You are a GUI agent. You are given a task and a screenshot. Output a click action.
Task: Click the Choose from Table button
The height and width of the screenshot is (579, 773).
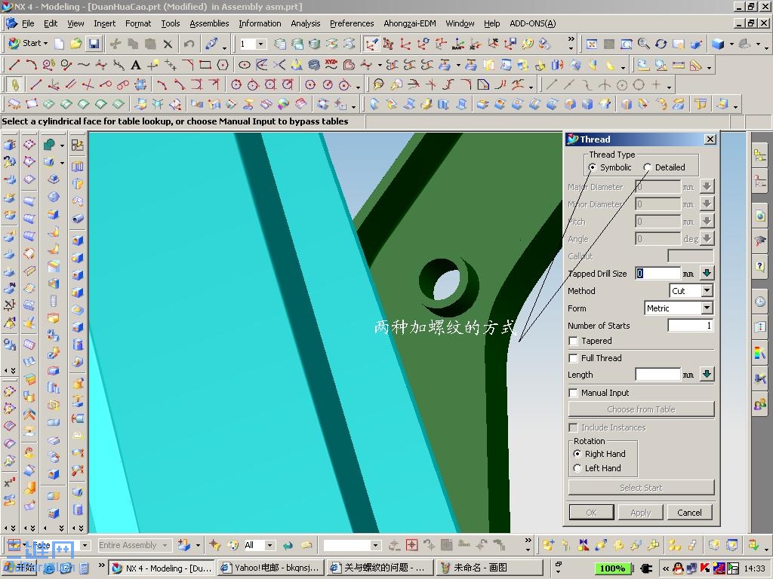(x=641, y=409)
